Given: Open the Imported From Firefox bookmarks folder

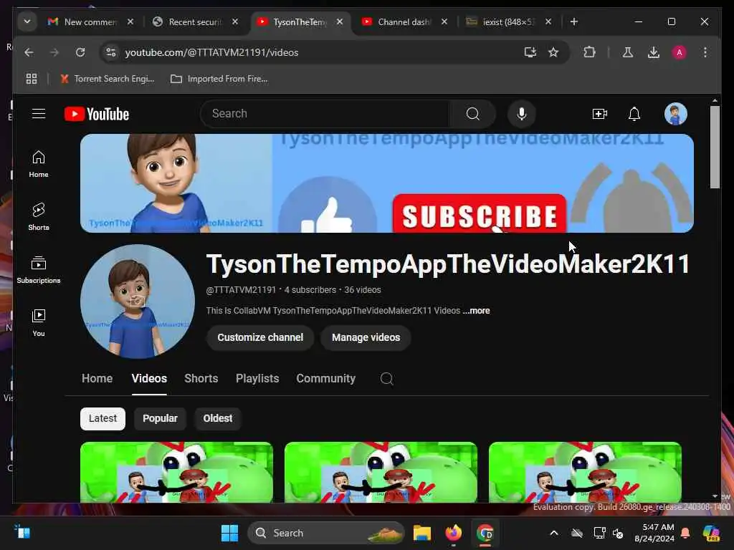Looking at the screenshot, I should point(219,79).
